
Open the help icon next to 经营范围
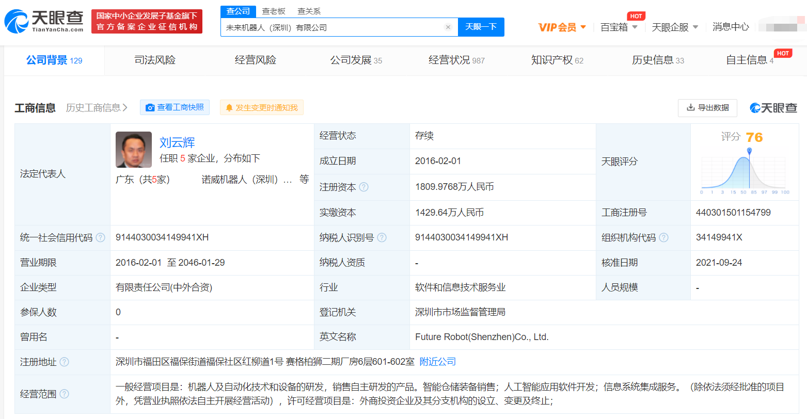coord(65,394)
